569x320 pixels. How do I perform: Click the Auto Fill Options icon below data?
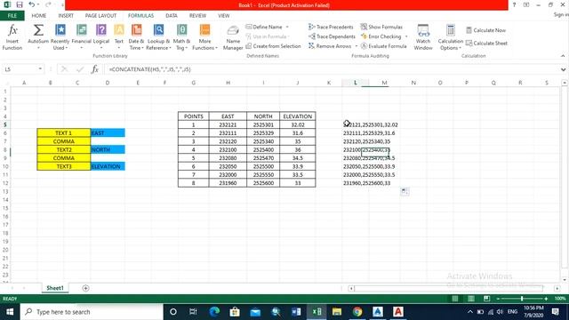coord(405,191)
